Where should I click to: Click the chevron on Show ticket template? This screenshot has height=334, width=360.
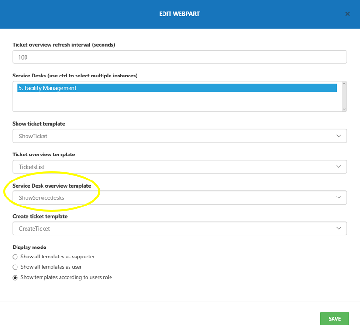click(338, 136)
